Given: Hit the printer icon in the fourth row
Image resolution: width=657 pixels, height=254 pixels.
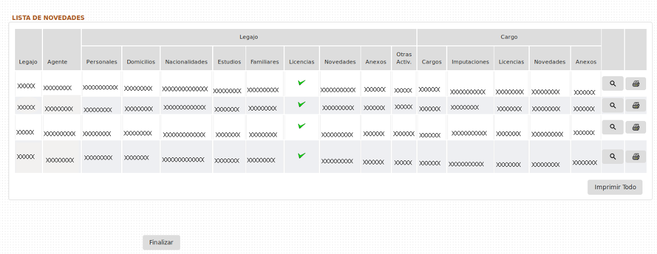Looking at the screenshot, I should (x=635, y=157).
